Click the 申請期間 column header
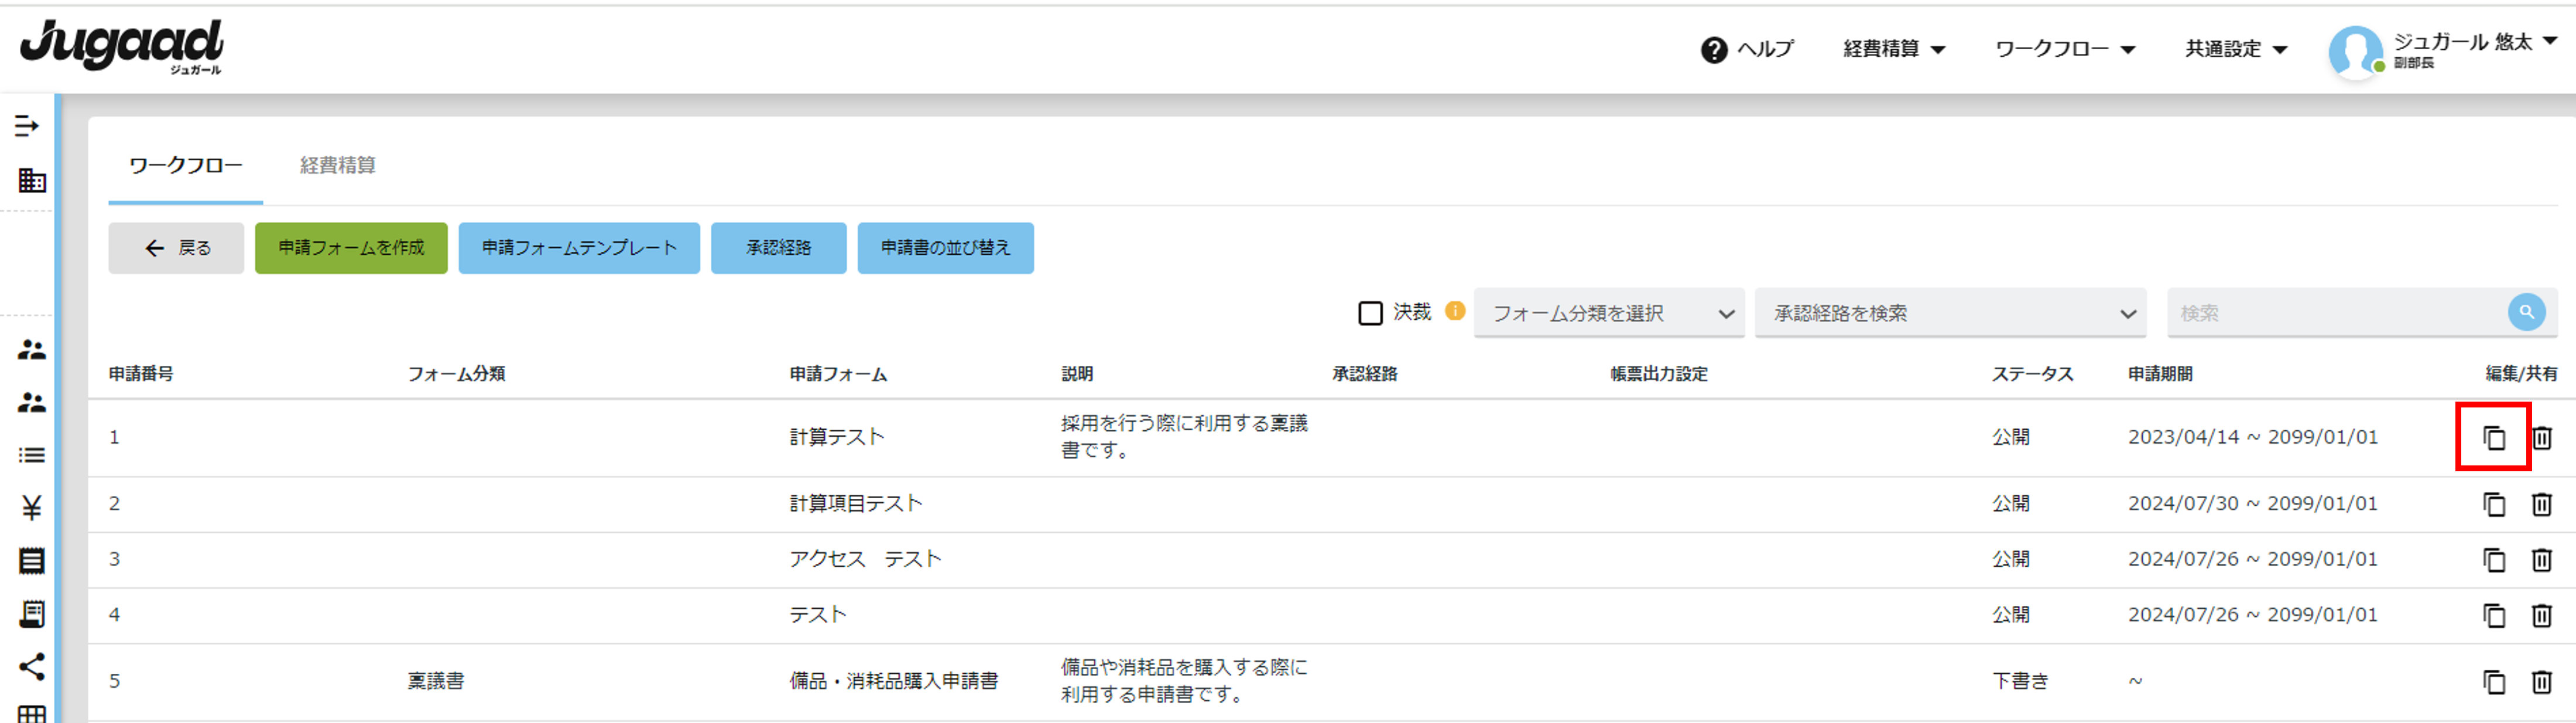Viewport: 2576px width, 723px height. coord(2160,374)
